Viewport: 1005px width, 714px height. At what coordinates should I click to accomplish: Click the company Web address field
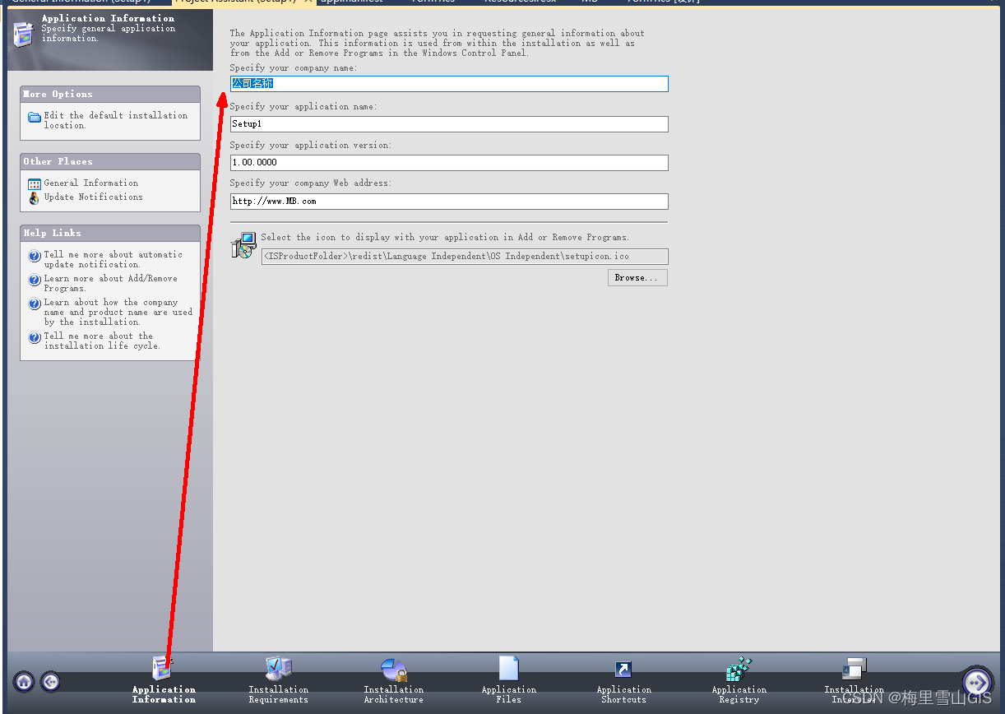pos(449,201)
